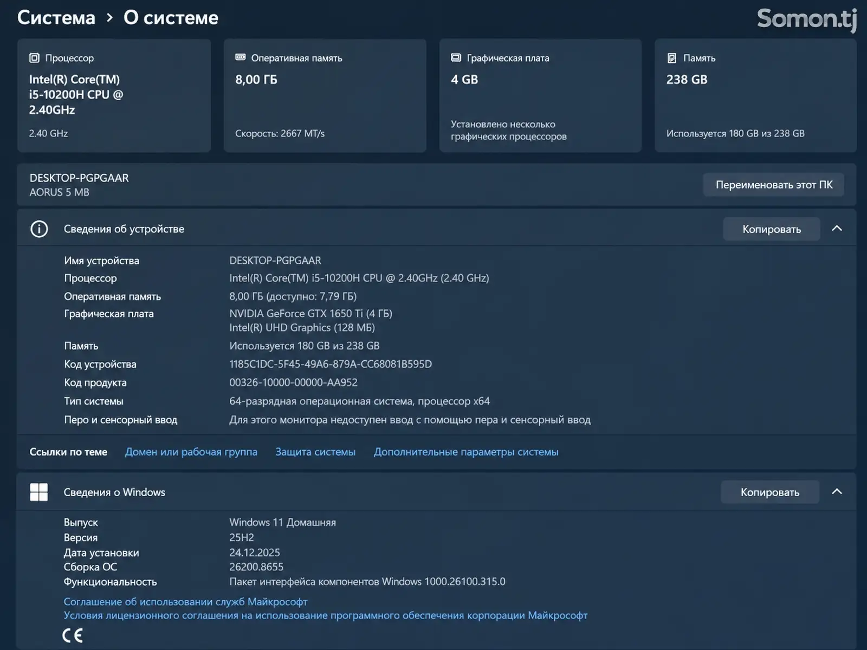Select the Intel(R) UHD Graphics (128 МБ) entry
Image resolution: width=867 pixels, height=650 pixels.
pos(302,328)
